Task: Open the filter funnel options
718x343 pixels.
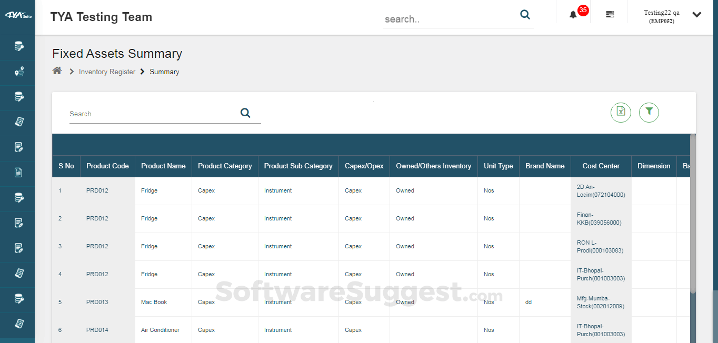Action: pos(649,113)
